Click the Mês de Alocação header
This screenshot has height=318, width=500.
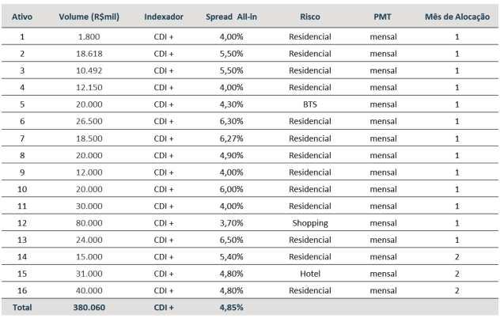tap(457, 17)
